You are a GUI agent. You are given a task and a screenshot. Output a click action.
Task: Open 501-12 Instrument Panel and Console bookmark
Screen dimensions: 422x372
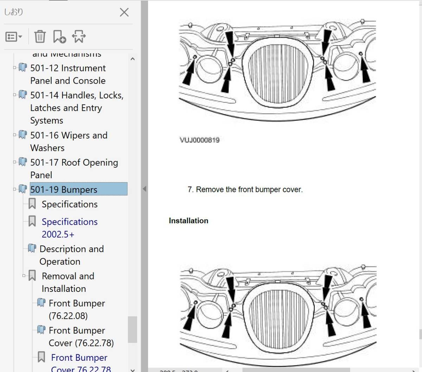click(68, 74)
